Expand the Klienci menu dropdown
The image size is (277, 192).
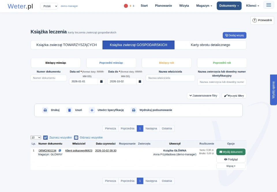tap(252, 6)
